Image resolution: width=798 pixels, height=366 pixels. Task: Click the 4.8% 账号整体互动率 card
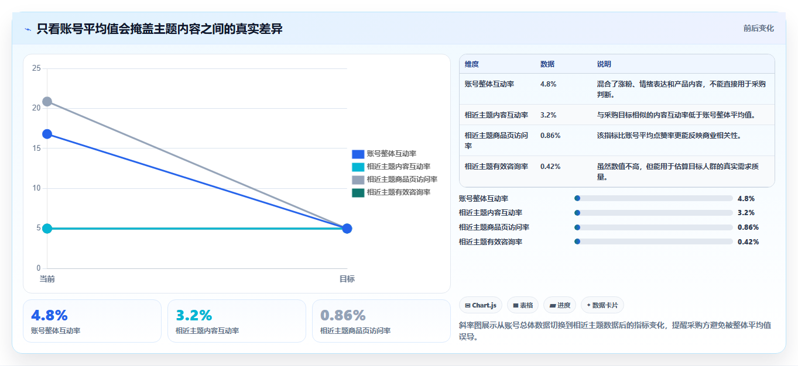point(92,321)
